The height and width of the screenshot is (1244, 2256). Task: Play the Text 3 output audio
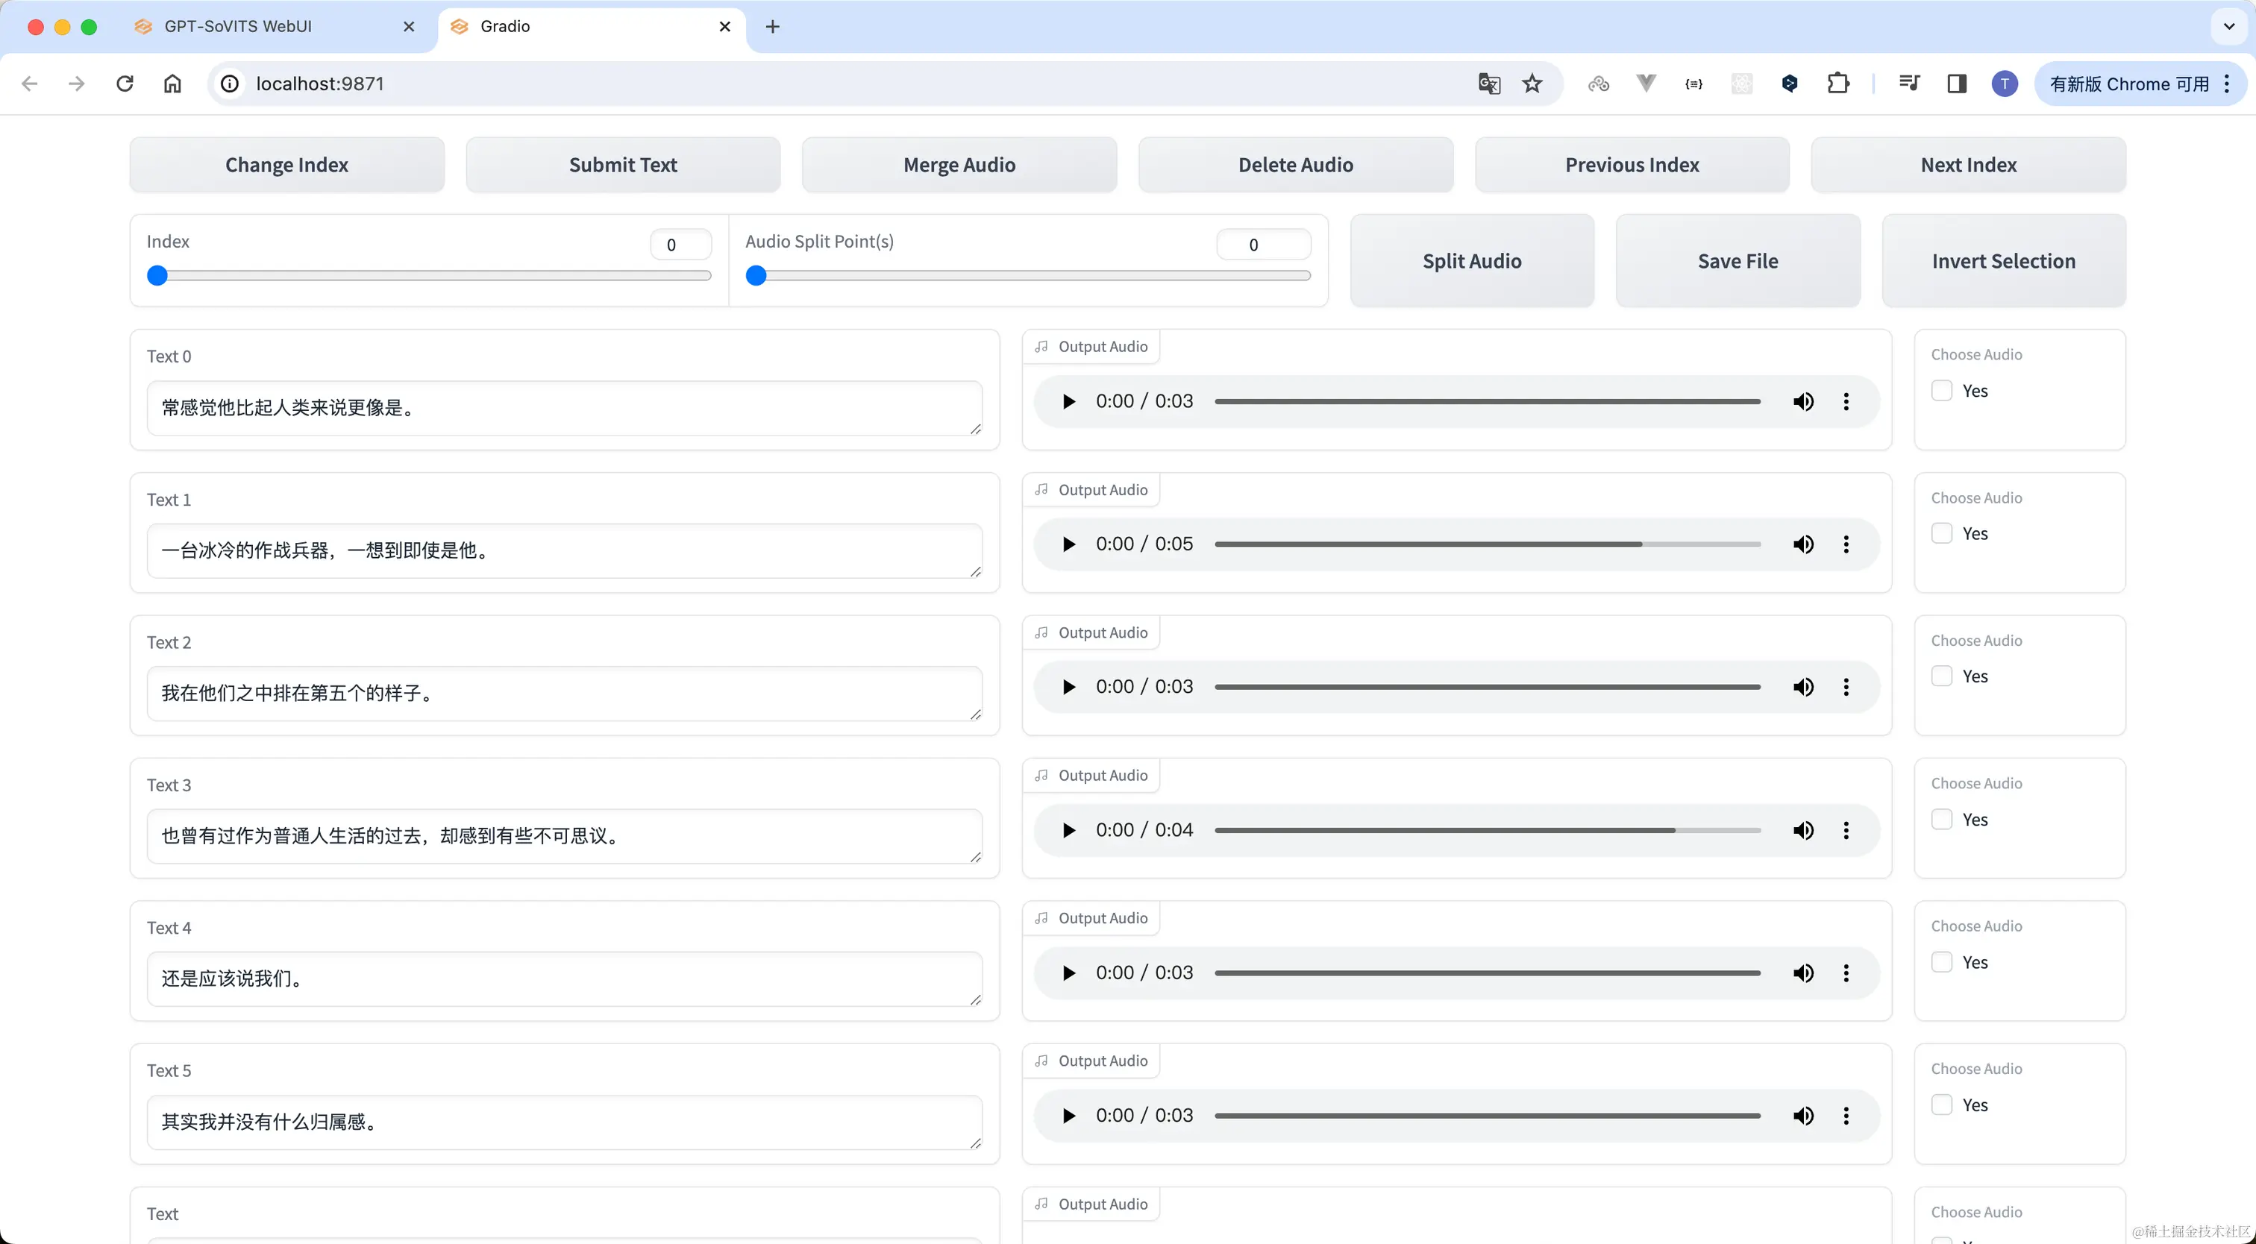click(1068, 830)
